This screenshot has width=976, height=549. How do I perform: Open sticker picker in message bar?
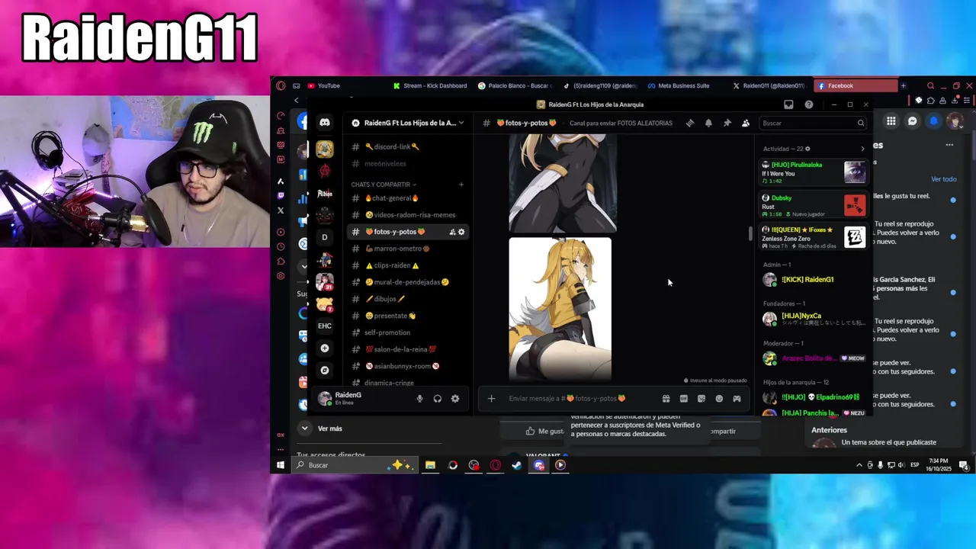pos(701,399)
